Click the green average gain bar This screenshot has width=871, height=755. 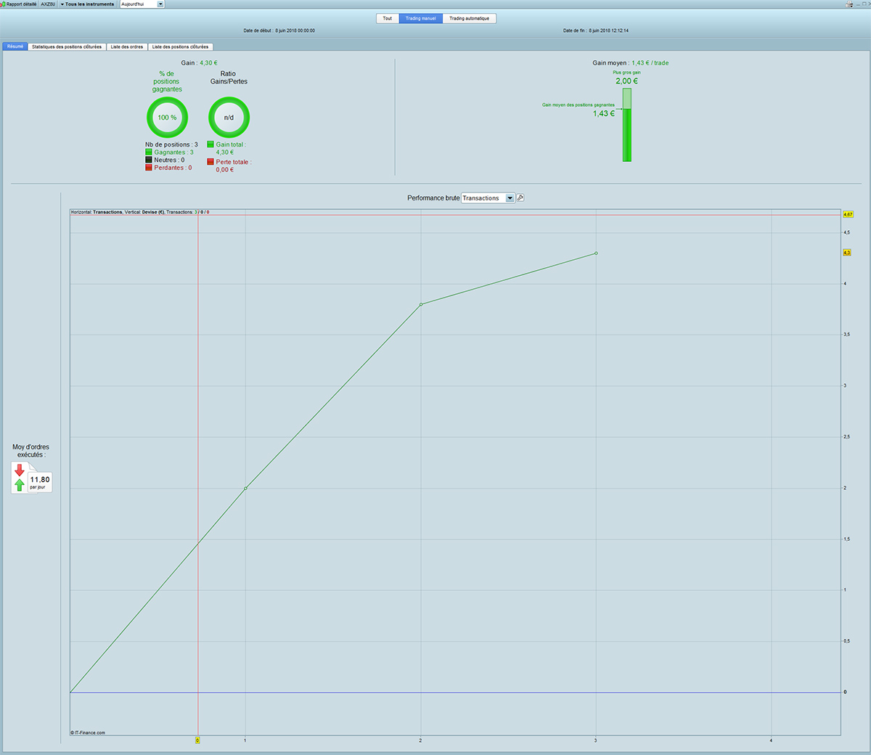pyautogui.click(x=627, y=125)
